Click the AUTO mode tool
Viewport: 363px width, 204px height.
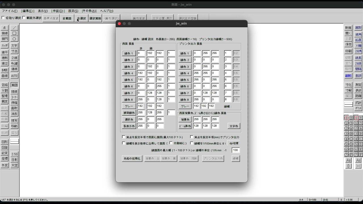click(x=14, y=76)
